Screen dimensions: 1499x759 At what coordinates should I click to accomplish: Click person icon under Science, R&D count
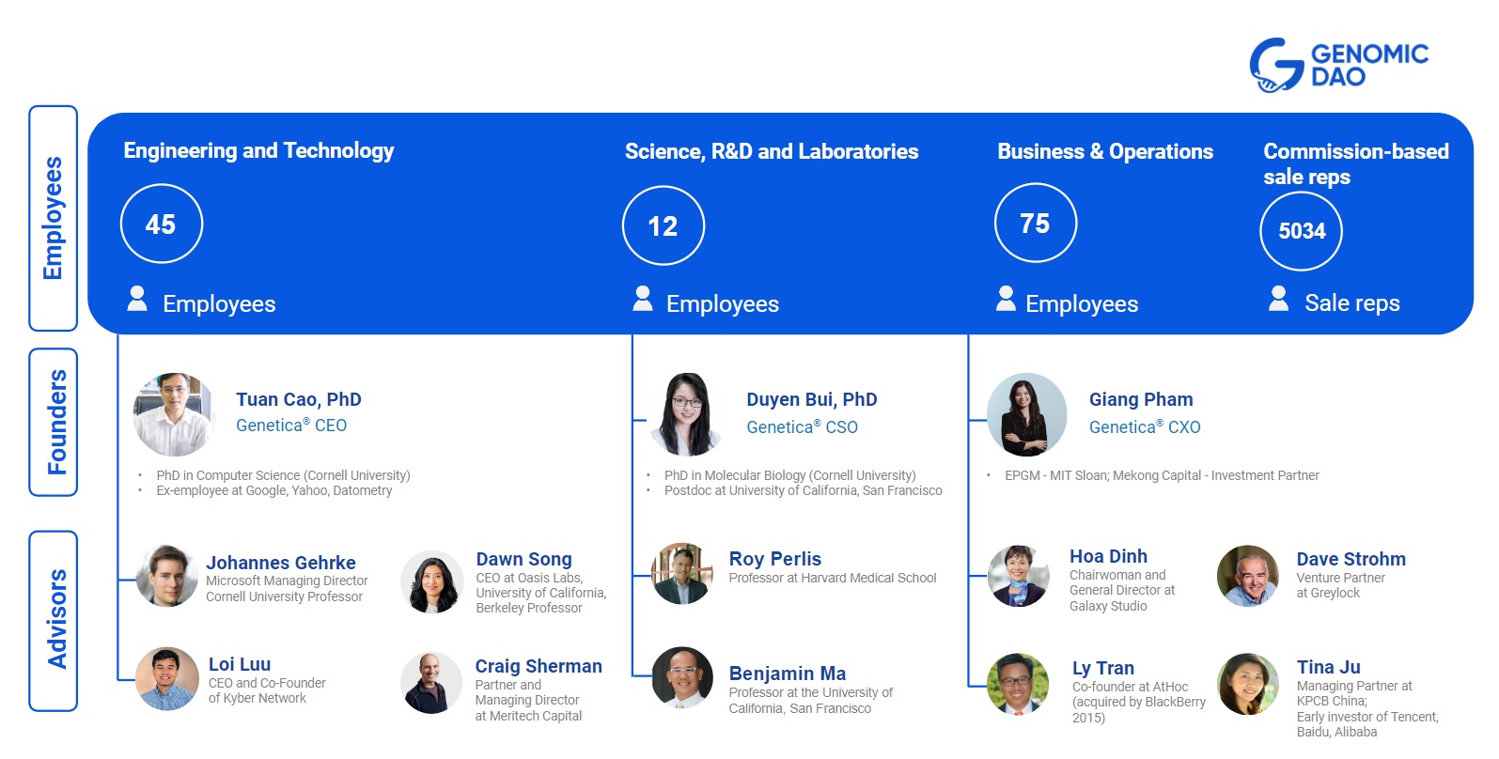click(643, 299)
